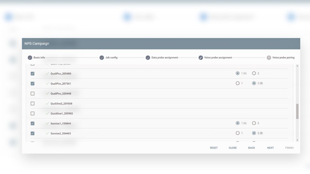Select radio option 2 for QualiPoc_205480
Viewport: 310px width, 174px height.
(x=254, y=73)
